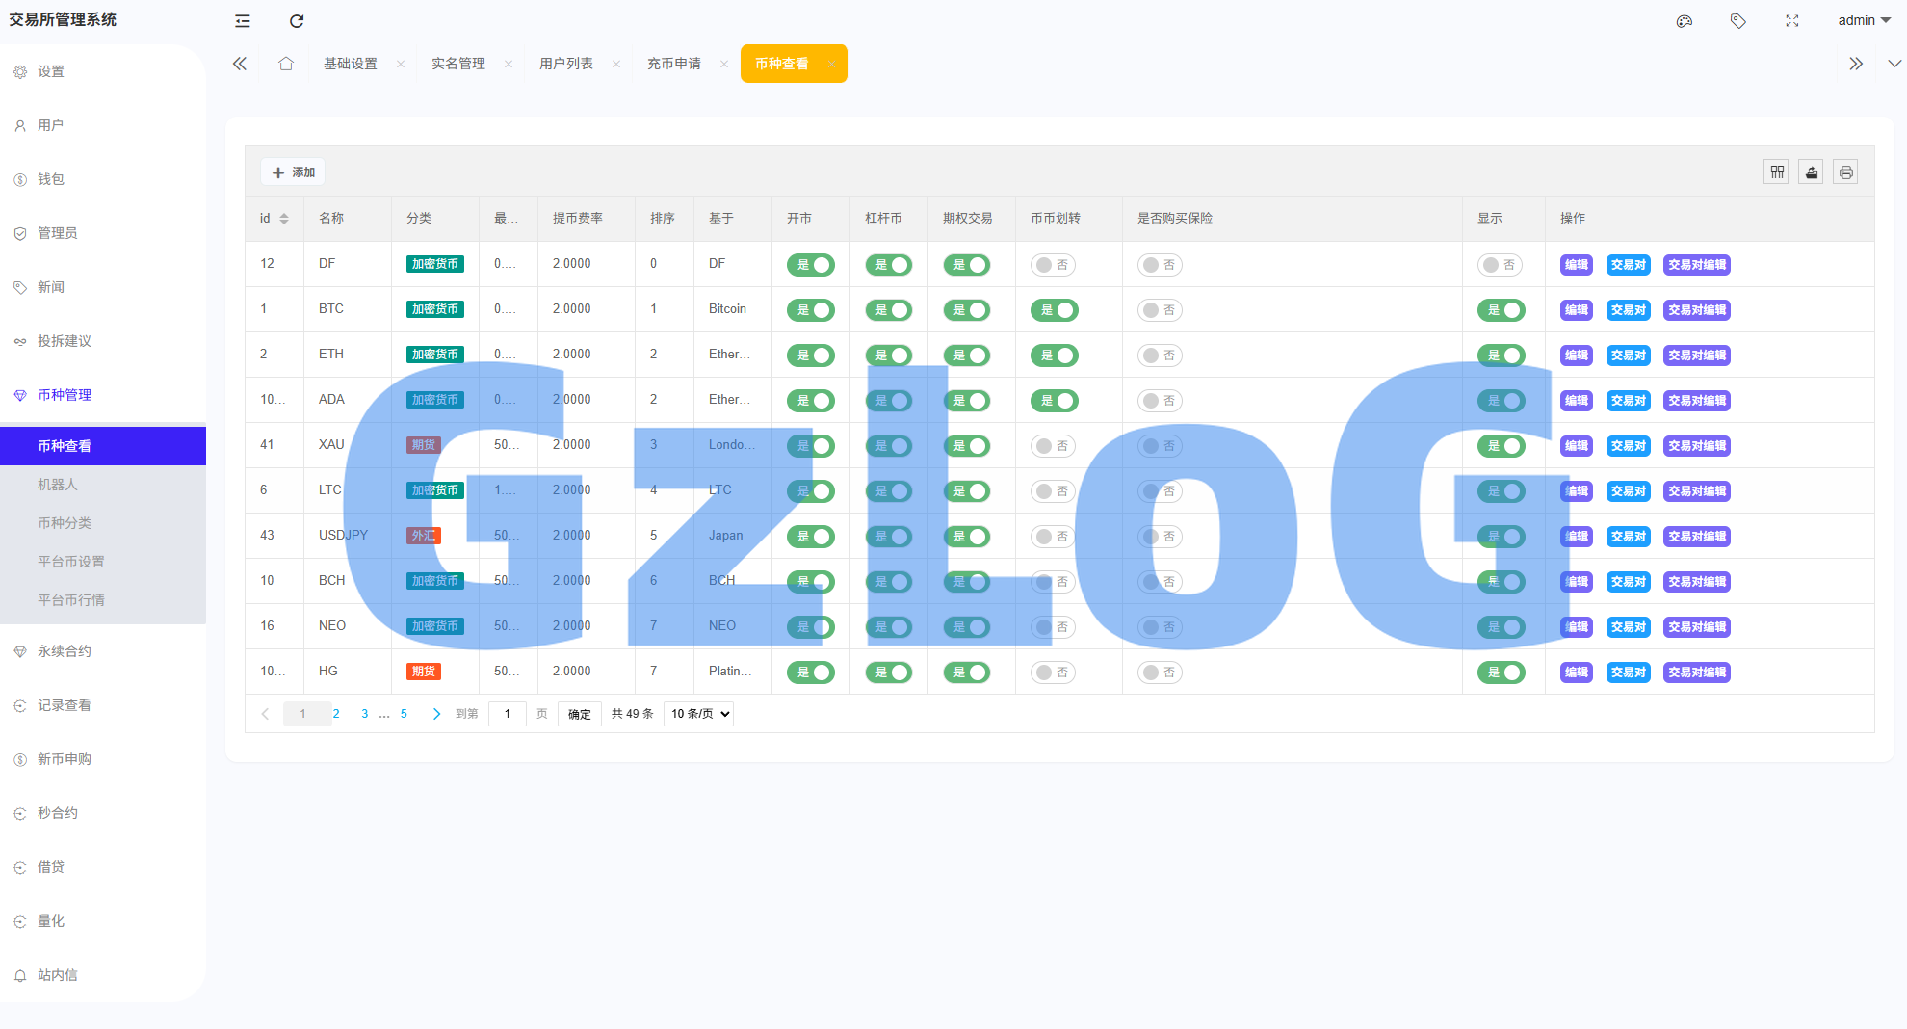Click the 添加 button to add currency

click(x=293, y=171)
